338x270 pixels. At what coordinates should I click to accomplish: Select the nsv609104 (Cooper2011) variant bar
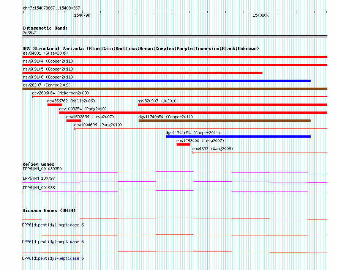pyautogui.click(x=175, y=65)
